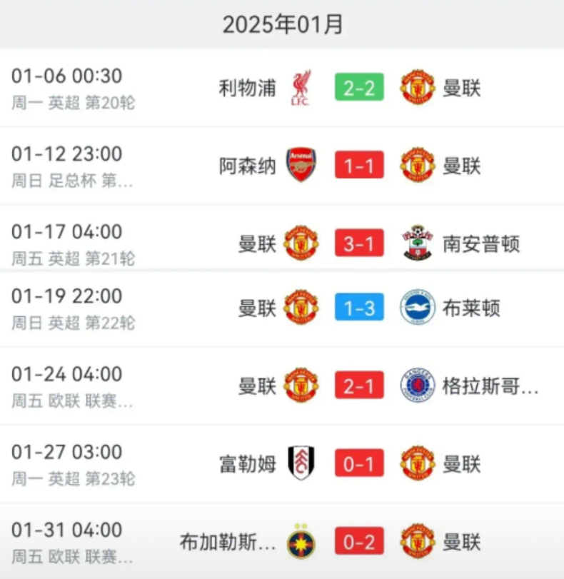Expand truncated 布加勒斯… team name
Screen dimensions: 564x579
pos(228,542)
